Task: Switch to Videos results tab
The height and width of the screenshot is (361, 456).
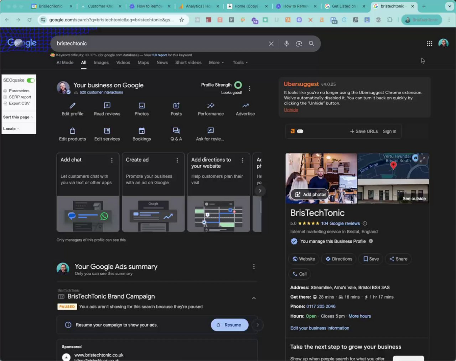Action: [x=123, y=62]
